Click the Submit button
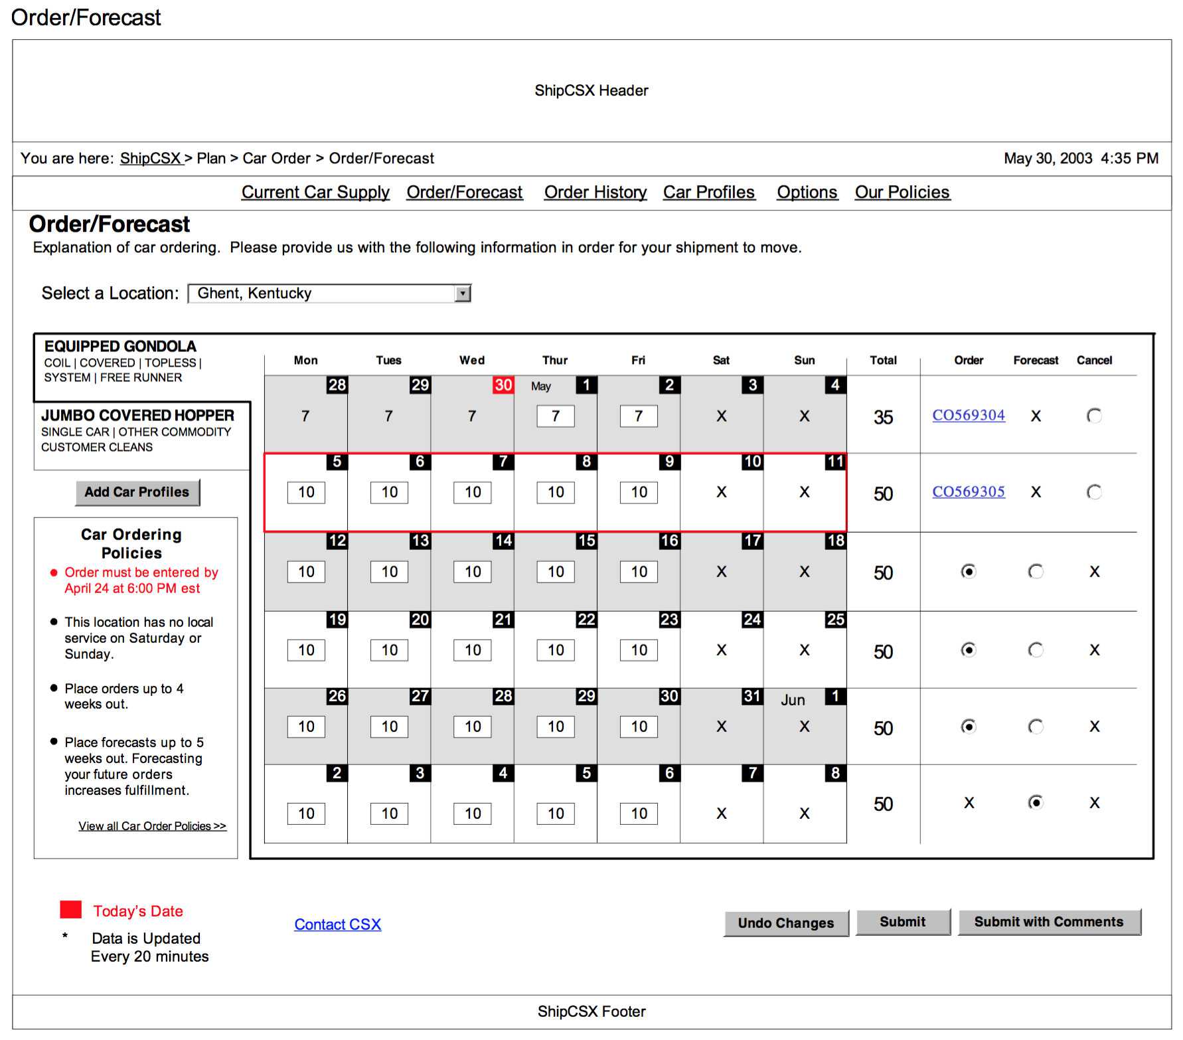Image resolution: width=1183 pixels, height=1040 pixels. tap(903, 922)
